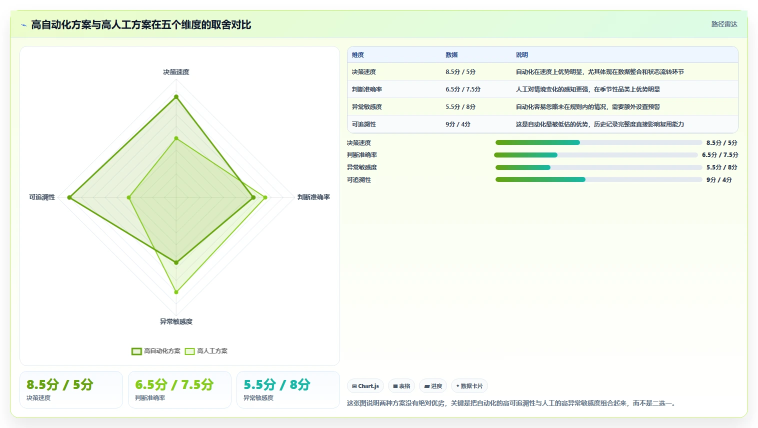Click the light green radar point on 异常敏感度 axis
This screenshot has height=428, width=758.
[x=176, y=292]
